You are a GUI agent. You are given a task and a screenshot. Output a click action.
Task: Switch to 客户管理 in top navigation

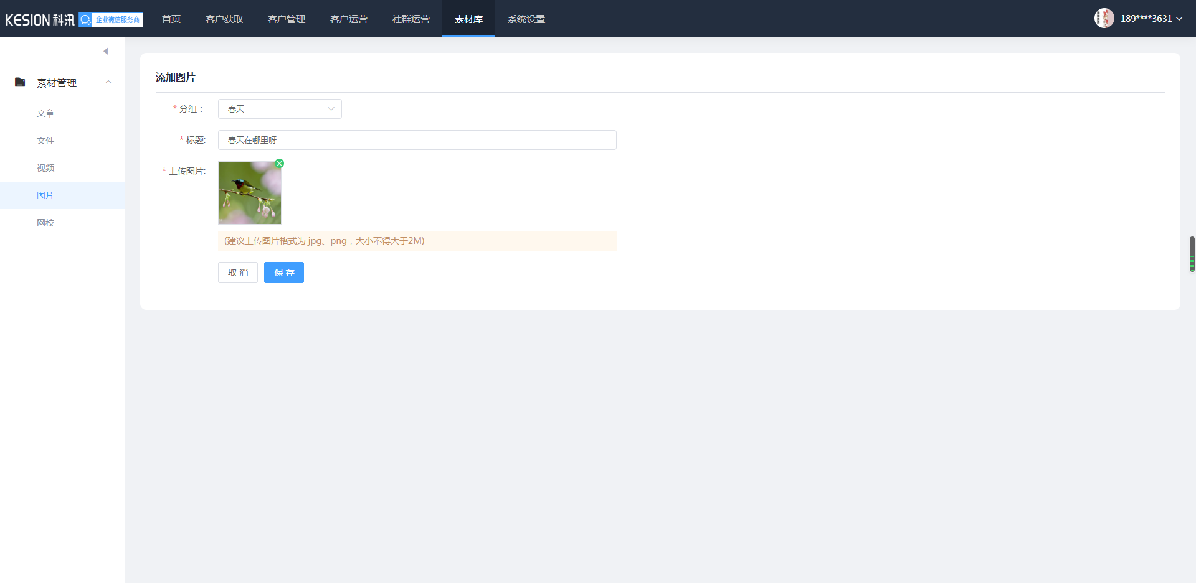287,19
